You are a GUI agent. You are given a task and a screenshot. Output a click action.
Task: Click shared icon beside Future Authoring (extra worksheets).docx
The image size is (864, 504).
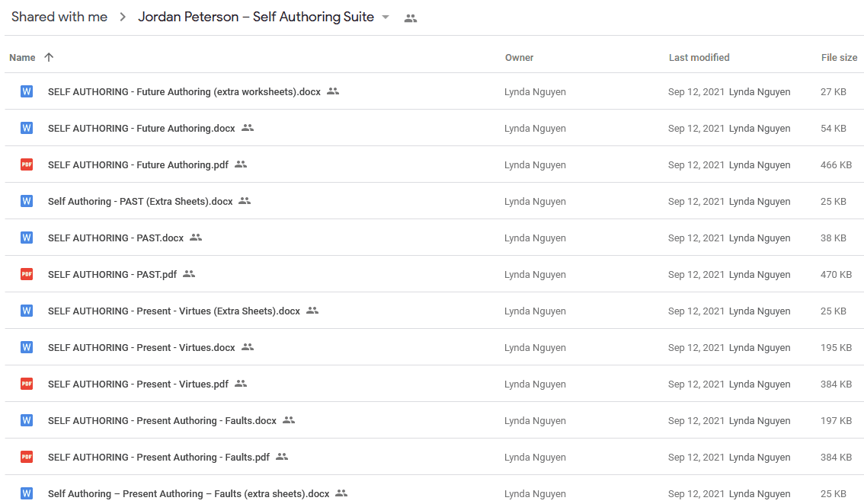[333, 91]
